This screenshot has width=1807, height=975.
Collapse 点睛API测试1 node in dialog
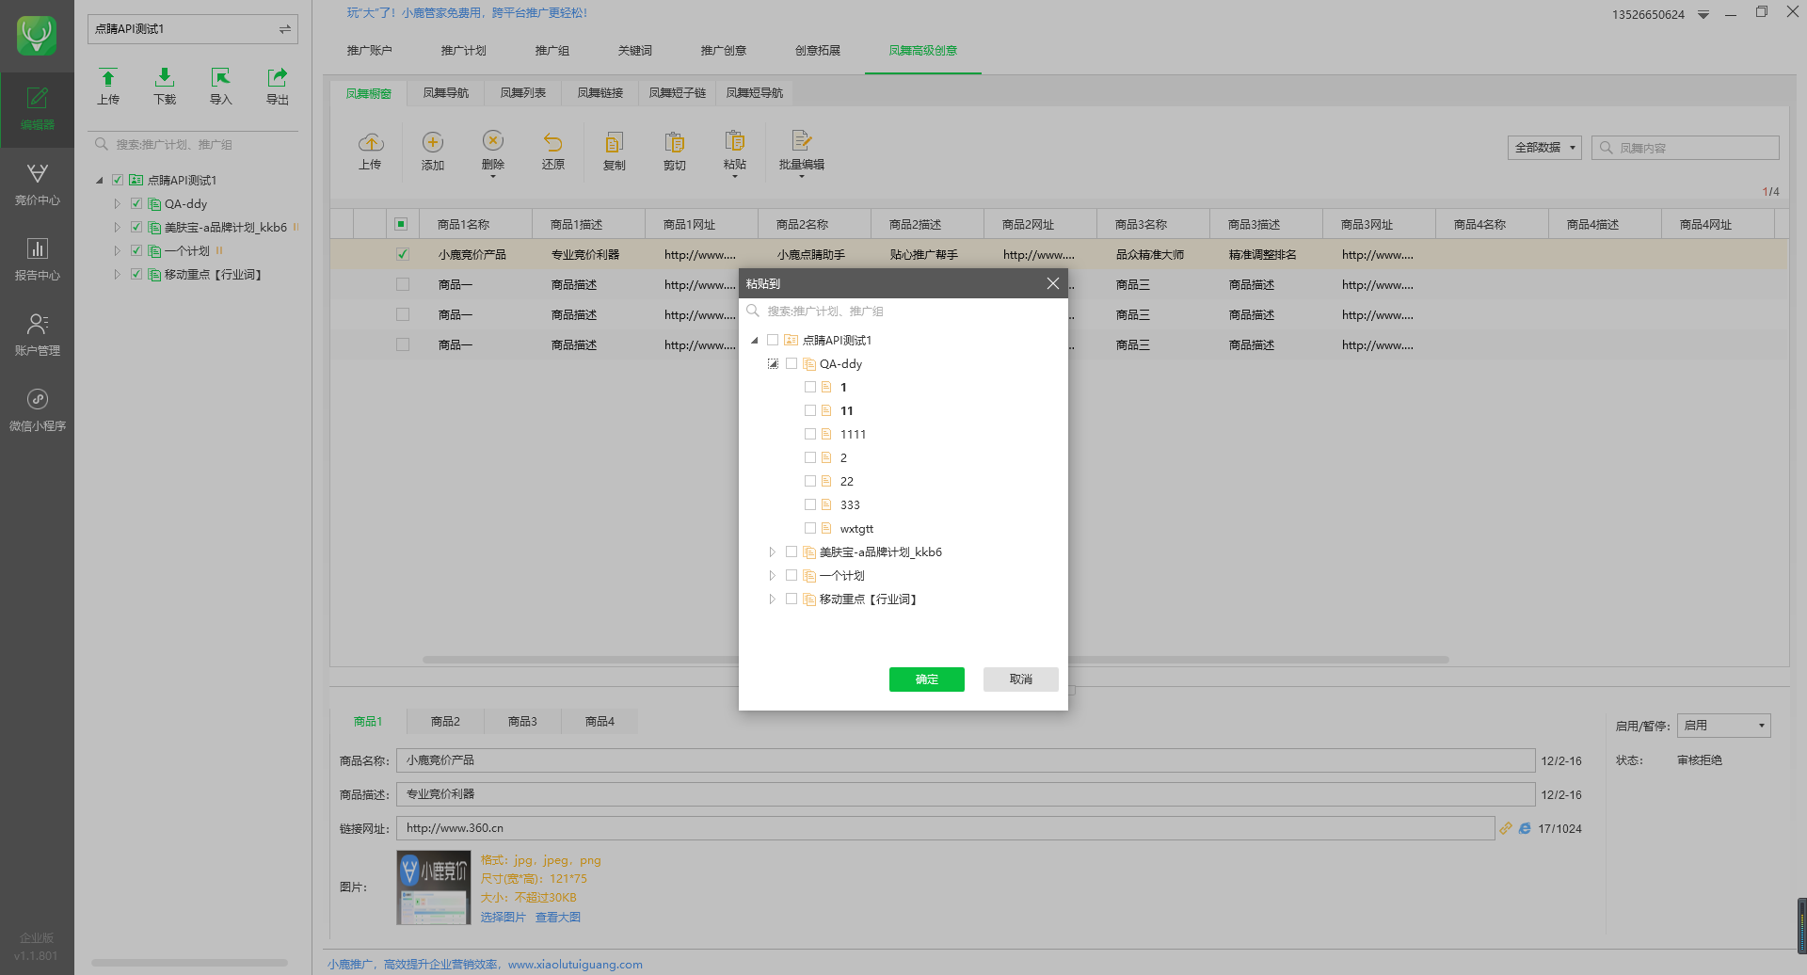(754, 340)
